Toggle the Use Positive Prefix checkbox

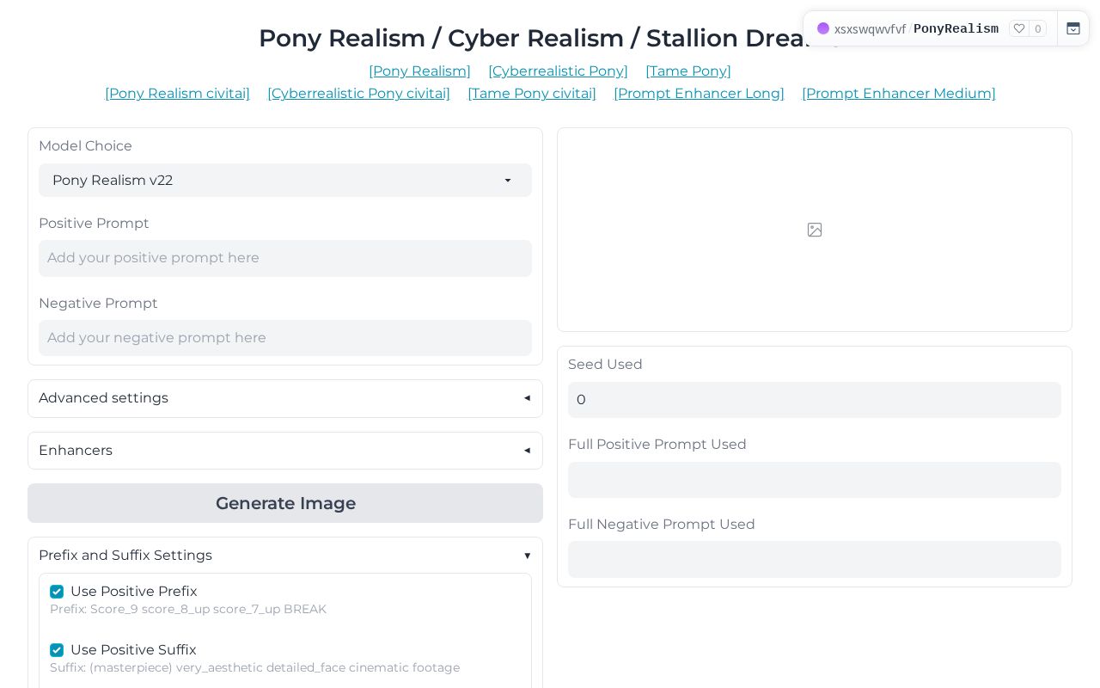57,592
